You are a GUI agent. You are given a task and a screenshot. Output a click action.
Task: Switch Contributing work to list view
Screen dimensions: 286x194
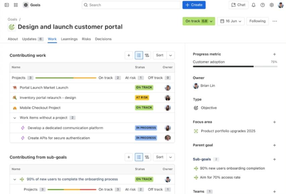pyautogui.click(x=139, y=55)
